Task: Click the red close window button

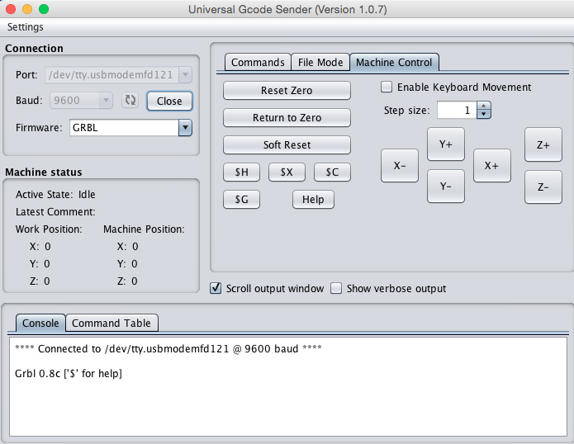Action: coord(11,9)
